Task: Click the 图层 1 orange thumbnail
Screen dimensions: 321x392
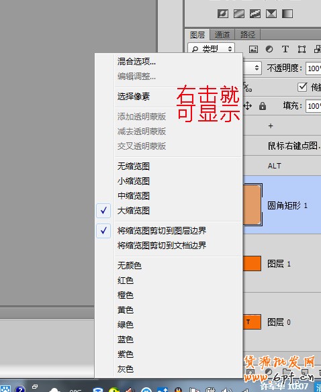Action: click(252, 264)
